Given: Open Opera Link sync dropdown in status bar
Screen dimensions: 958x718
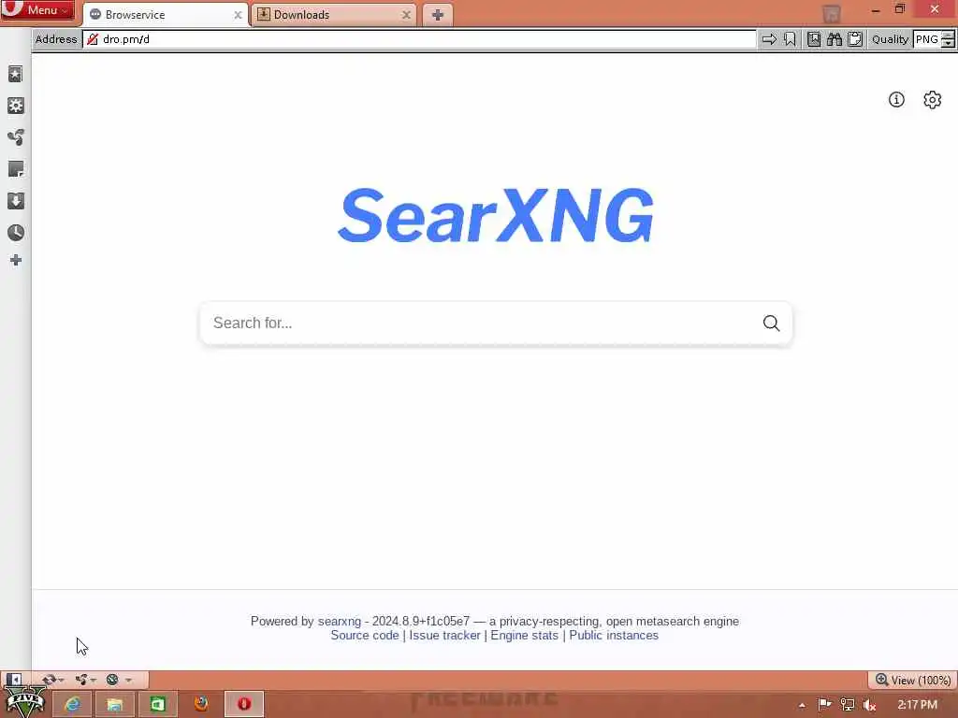Looking at the screenshot, I should (52, 680).
